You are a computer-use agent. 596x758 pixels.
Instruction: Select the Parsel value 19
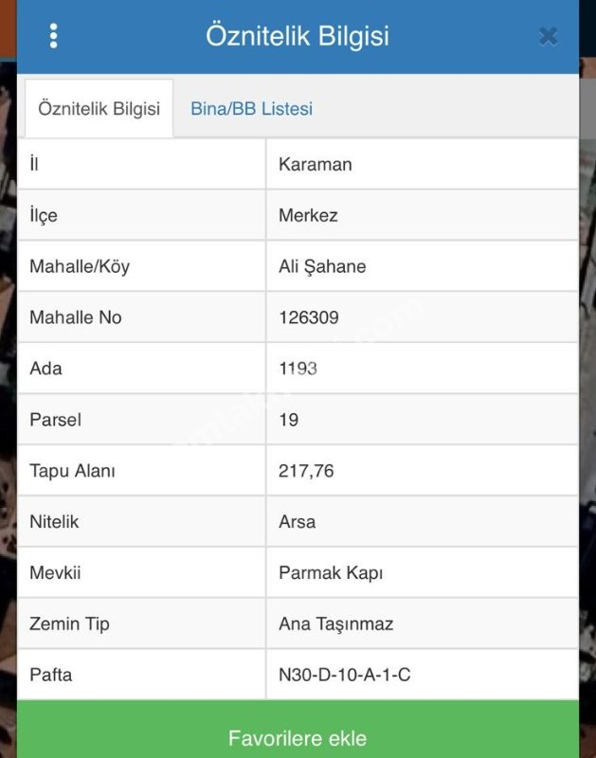tap(289, 420)
